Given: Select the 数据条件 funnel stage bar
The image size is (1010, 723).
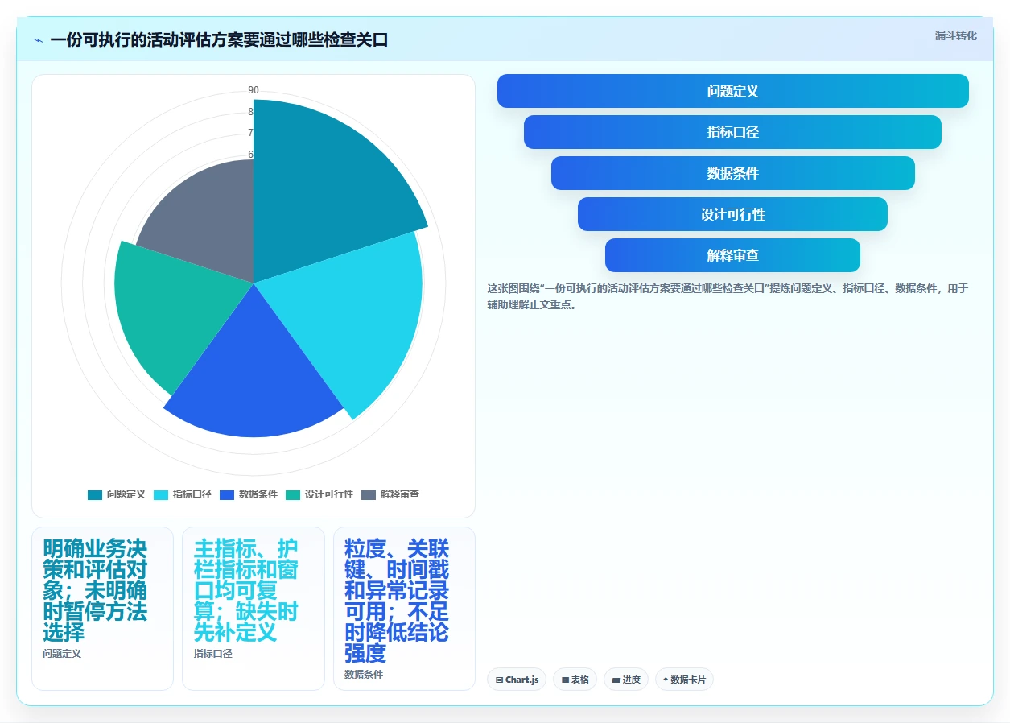Looking at the screenshot, I should point(733,173).
